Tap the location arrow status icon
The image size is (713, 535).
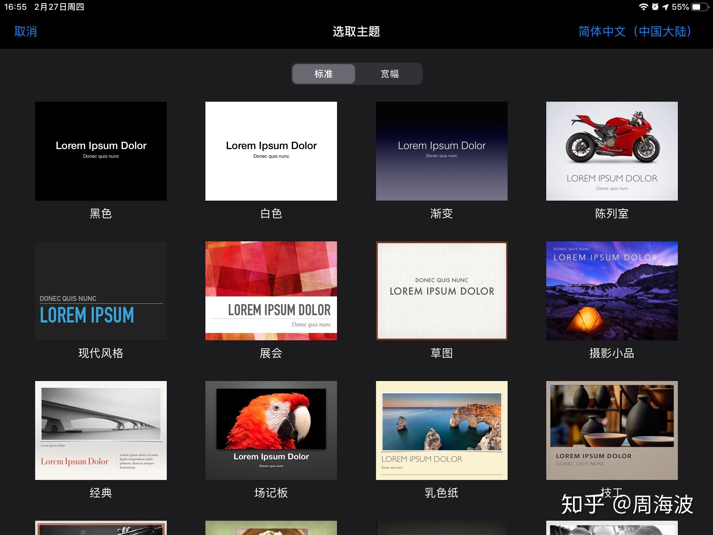[x=665, y=7]
